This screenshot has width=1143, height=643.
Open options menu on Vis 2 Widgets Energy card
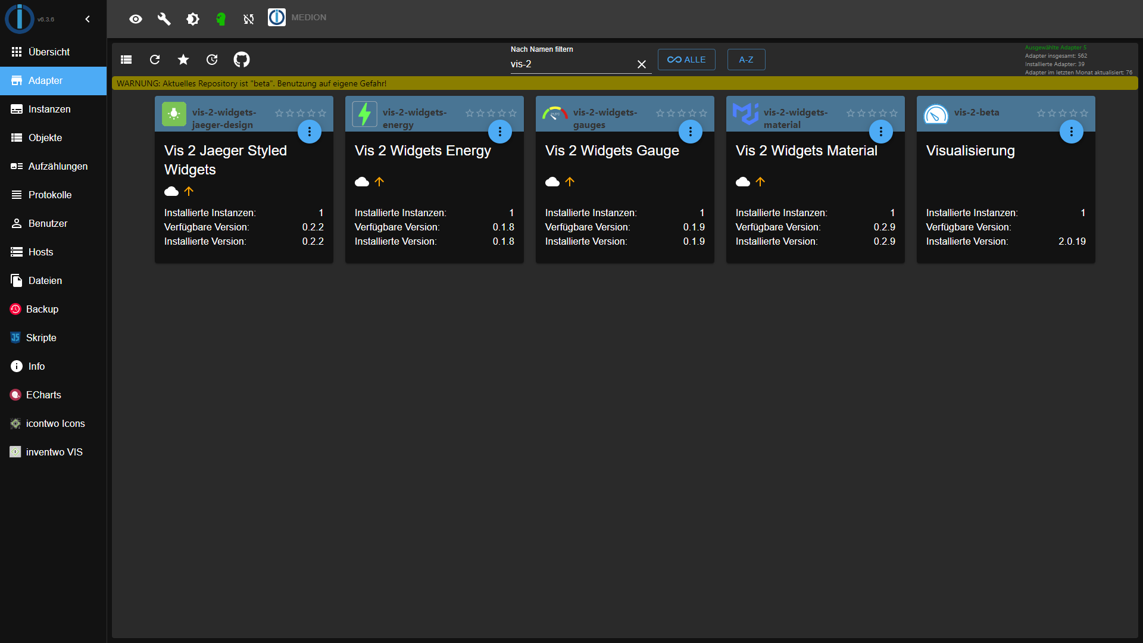[500, 132]
